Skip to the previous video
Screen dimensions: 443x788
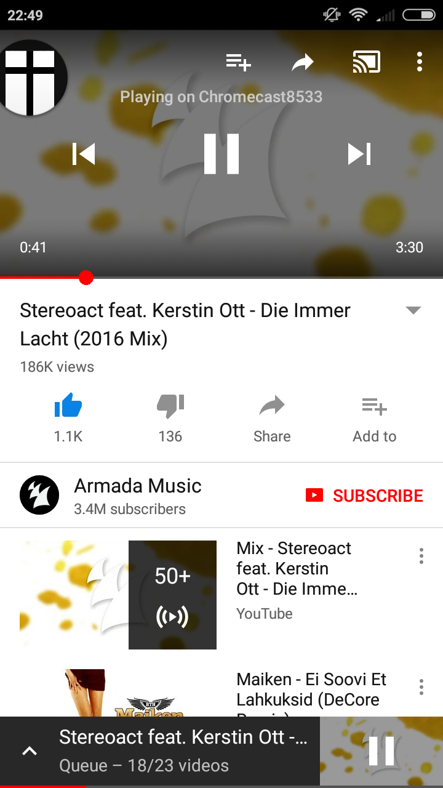pos(84,154)
